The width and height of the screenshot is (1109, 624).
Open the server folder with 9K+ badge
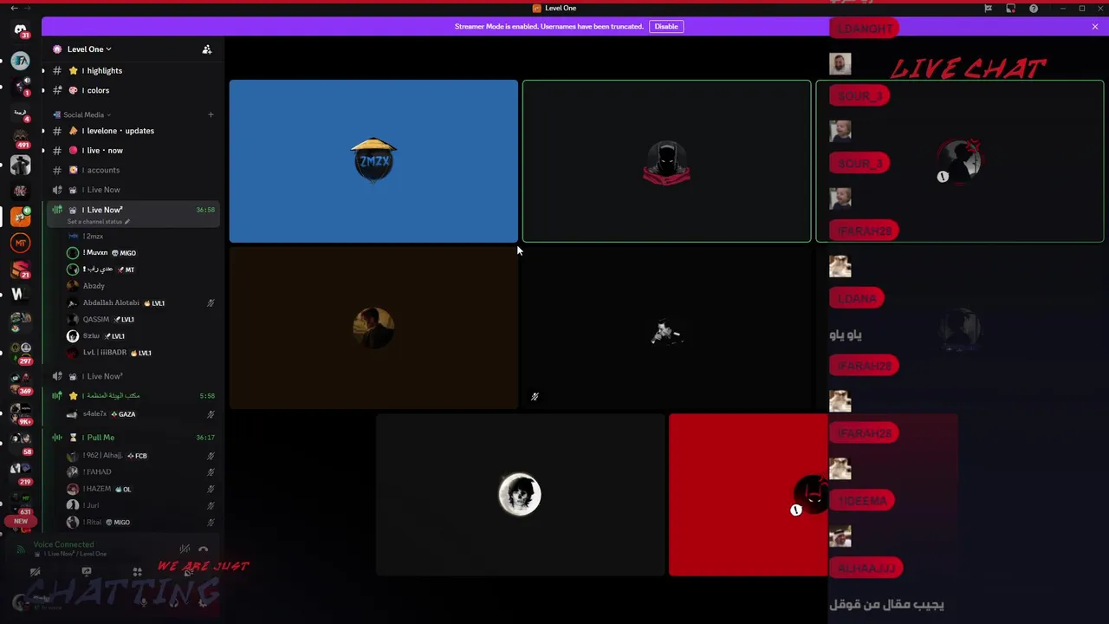point(20,413)
